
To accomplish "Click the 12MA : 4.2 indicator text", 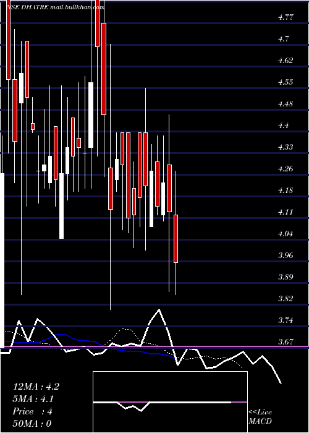I will 36,387.
